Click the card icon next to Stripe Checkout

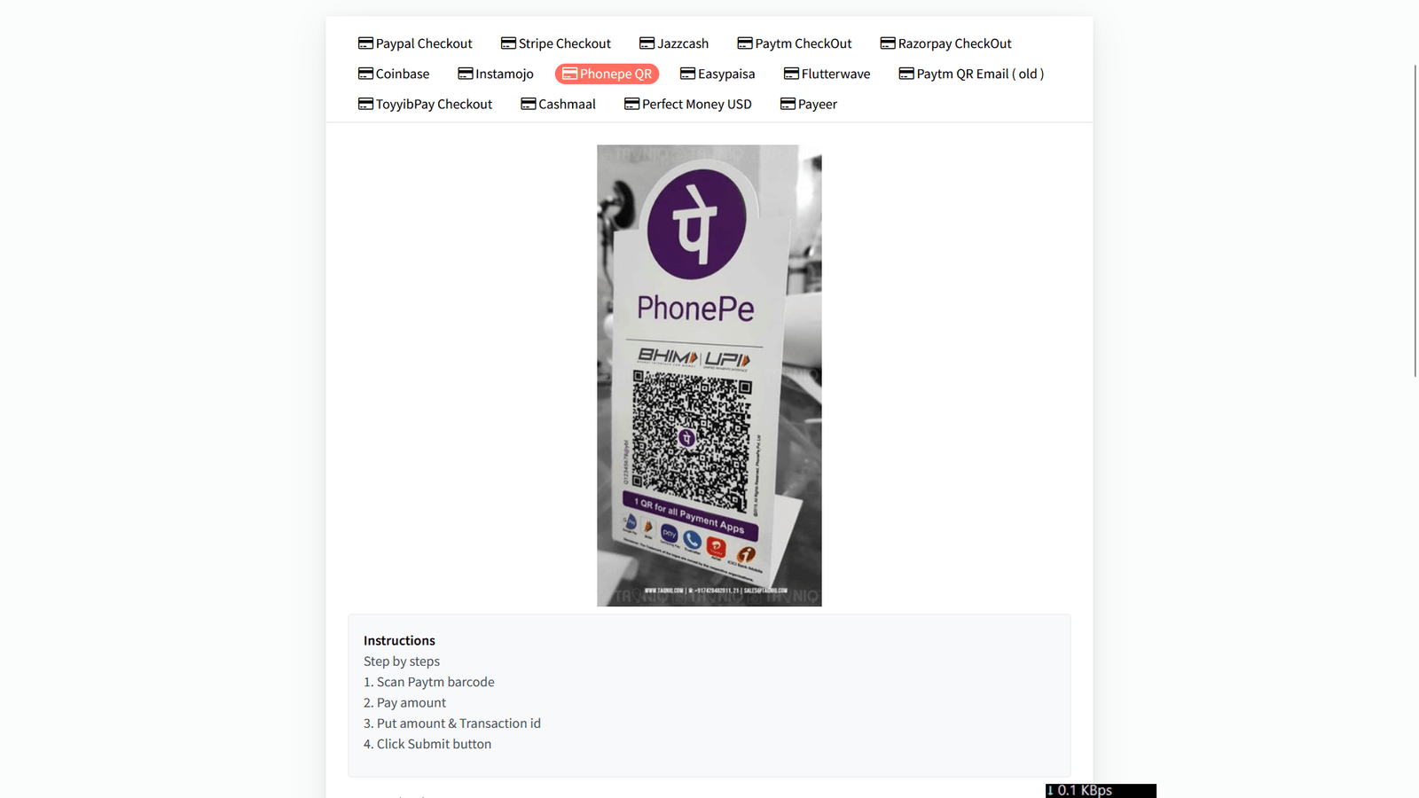(x=508, y=43)
